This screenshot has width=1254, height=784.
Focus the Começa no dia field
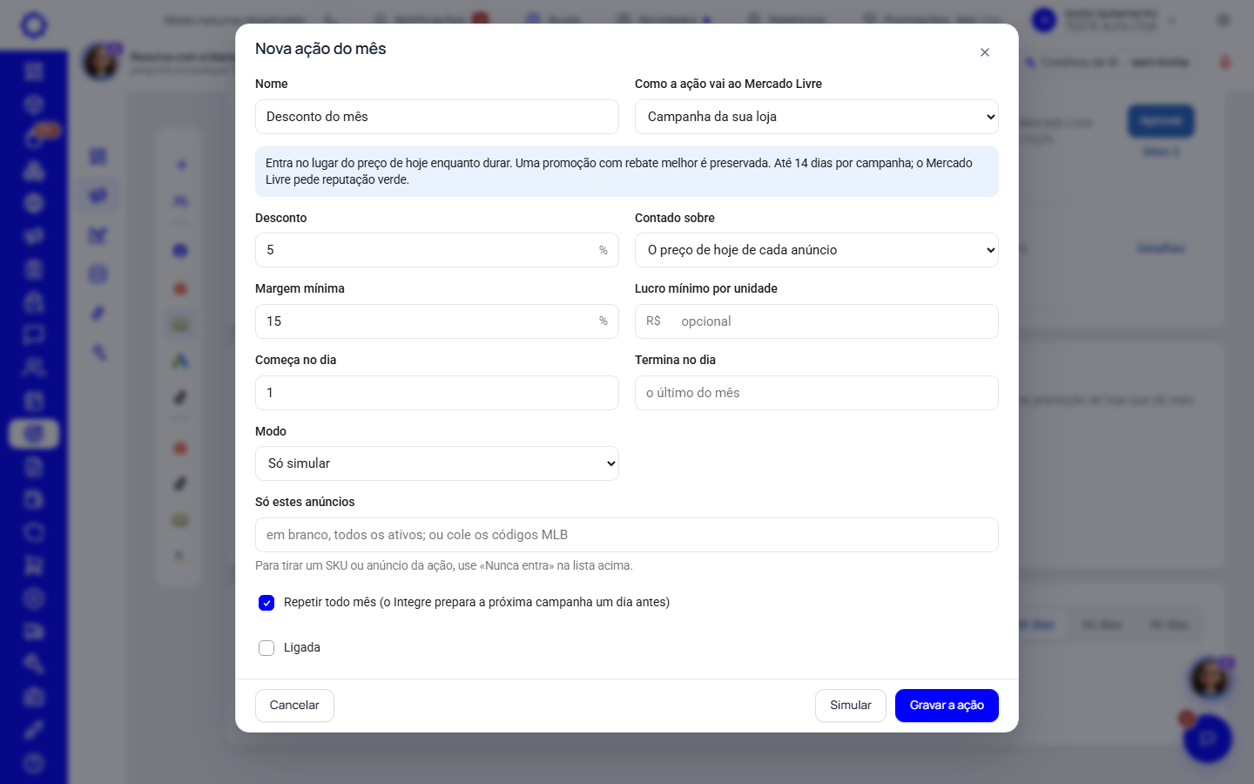(437, 393)
